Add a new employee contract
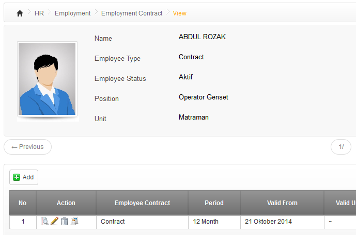This screenshot has height=235, width=356. click(24, 177)
